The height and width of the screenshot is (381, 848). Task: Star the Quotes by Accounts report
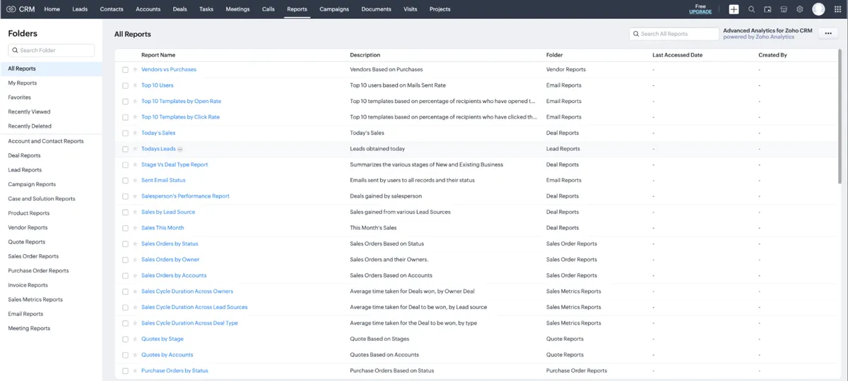[135, 355]
